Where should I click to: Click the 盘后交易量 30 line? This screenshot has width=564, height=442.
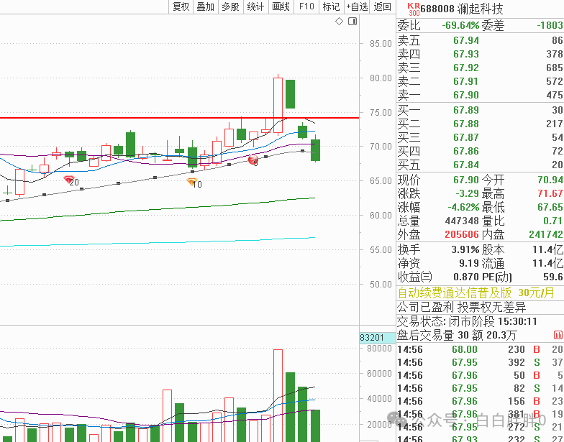tap(457, 335)
